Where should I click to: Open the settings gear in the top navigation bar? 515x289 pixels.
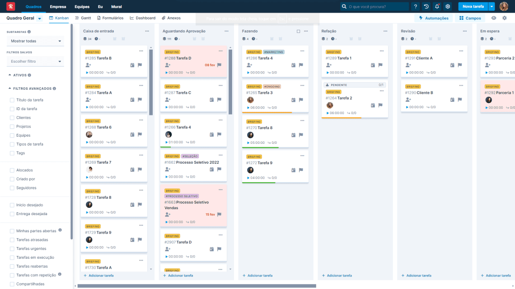click(448, 7)
